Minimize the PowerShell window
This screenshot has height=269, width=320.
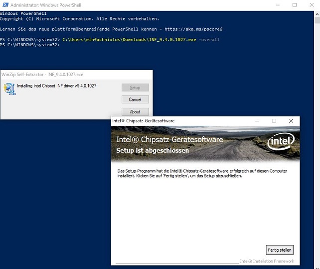click(x=278, y=5)
